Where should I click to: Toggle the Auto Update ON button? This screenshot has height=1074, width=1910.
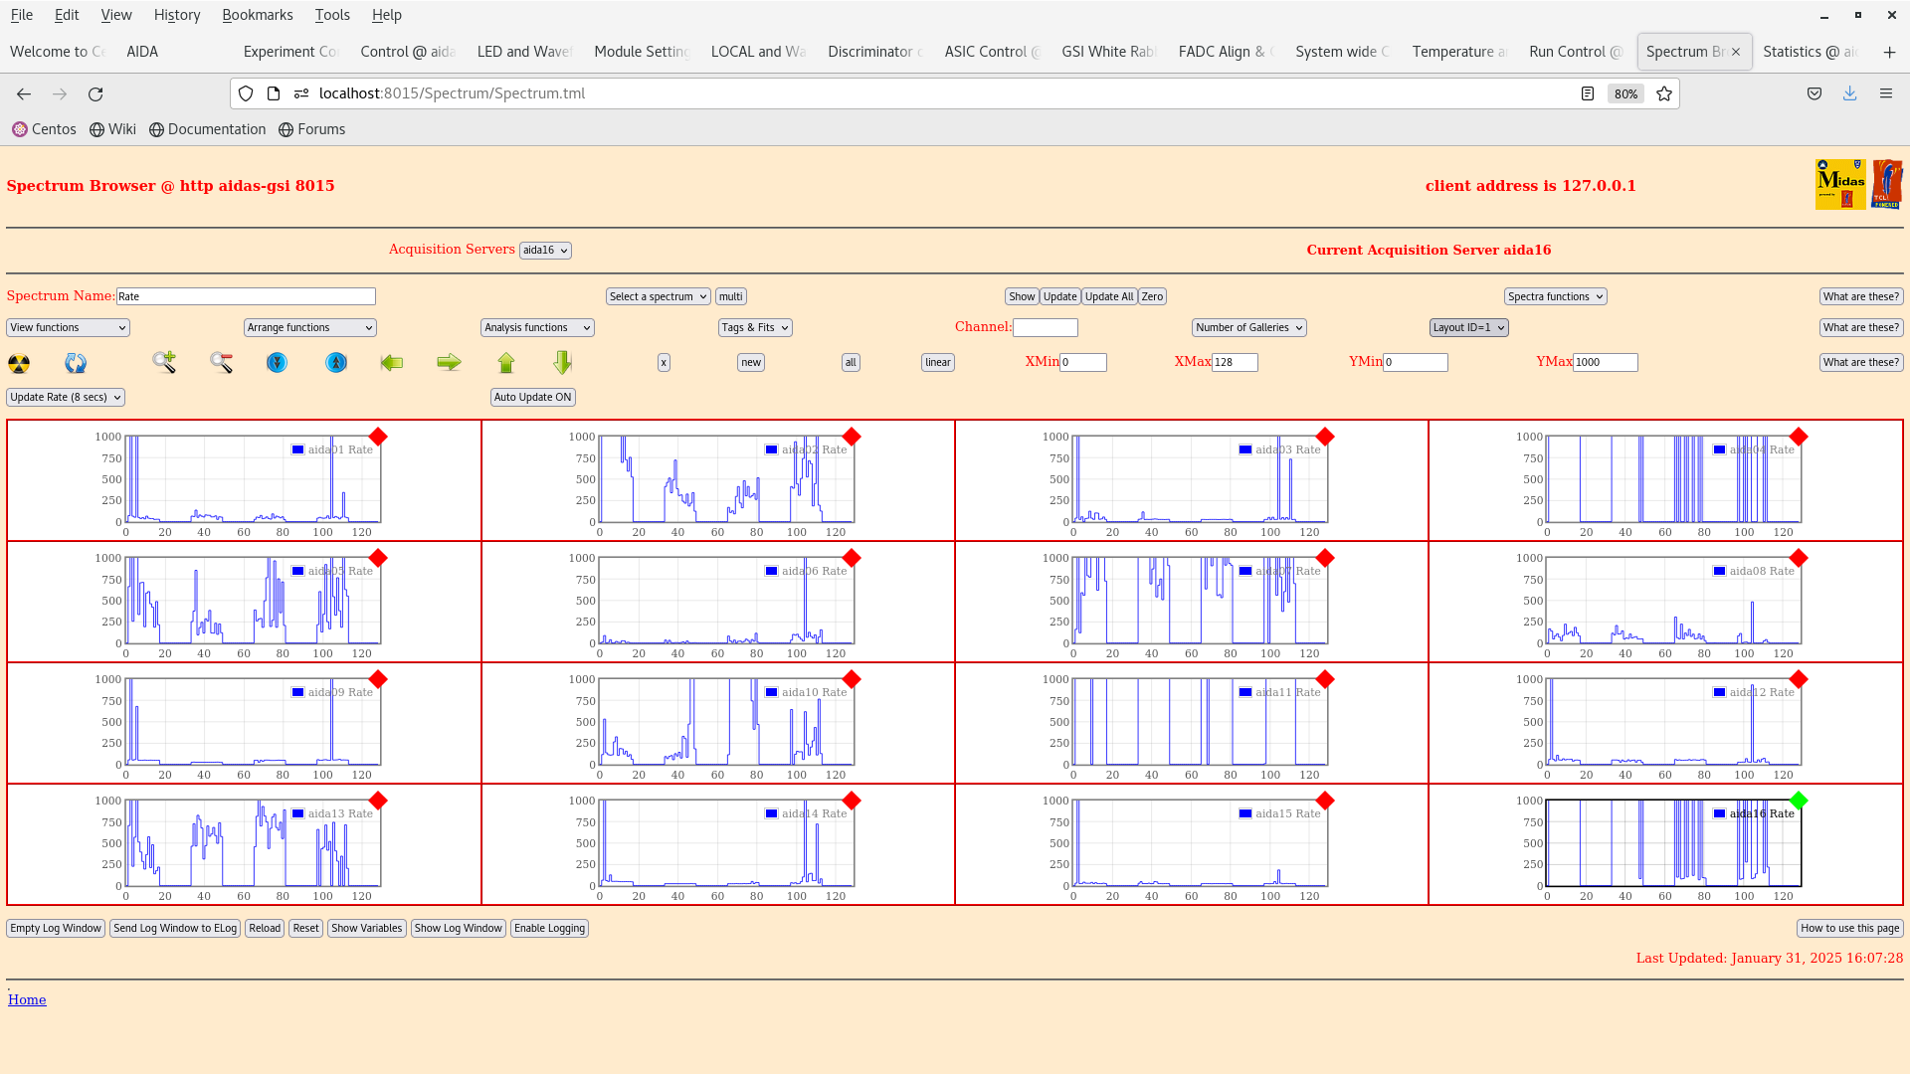532,397
